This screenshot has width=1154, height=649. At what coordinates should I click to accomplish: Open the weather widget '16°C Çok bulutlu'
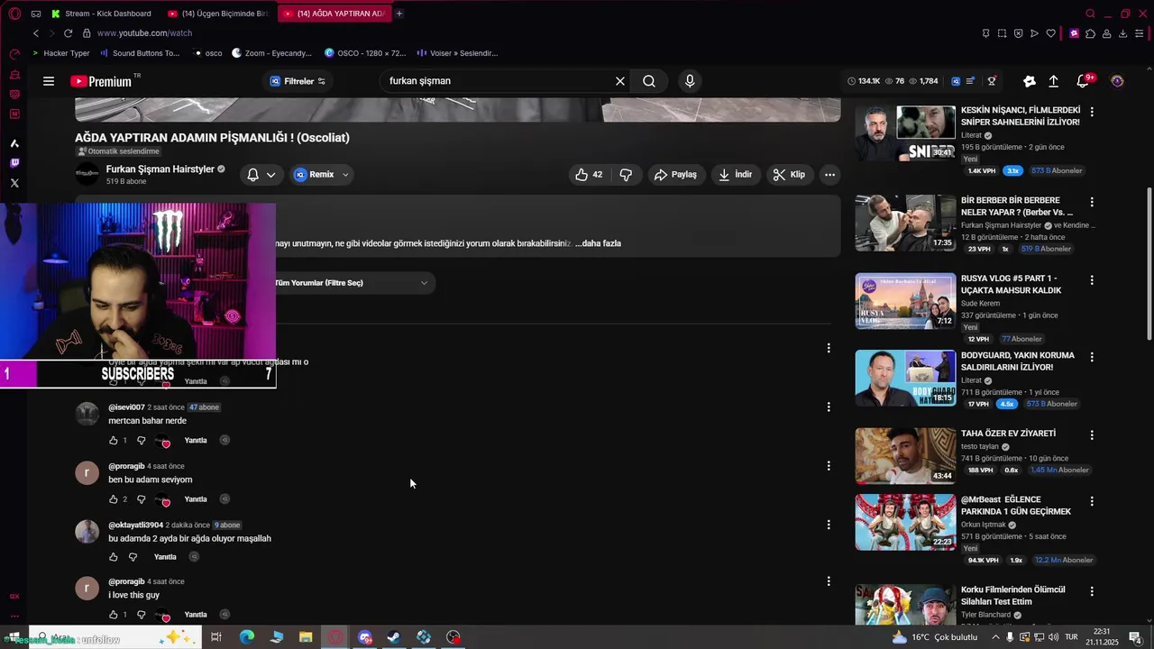(934, 637)
